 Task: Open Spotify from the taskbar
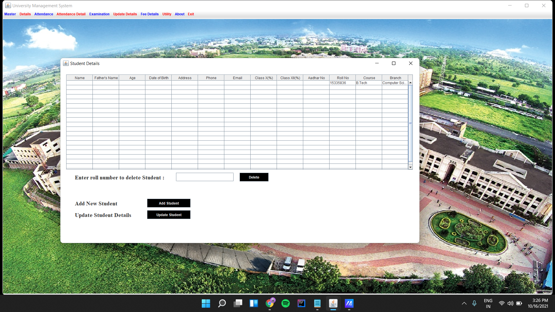(x=285, y=303)
